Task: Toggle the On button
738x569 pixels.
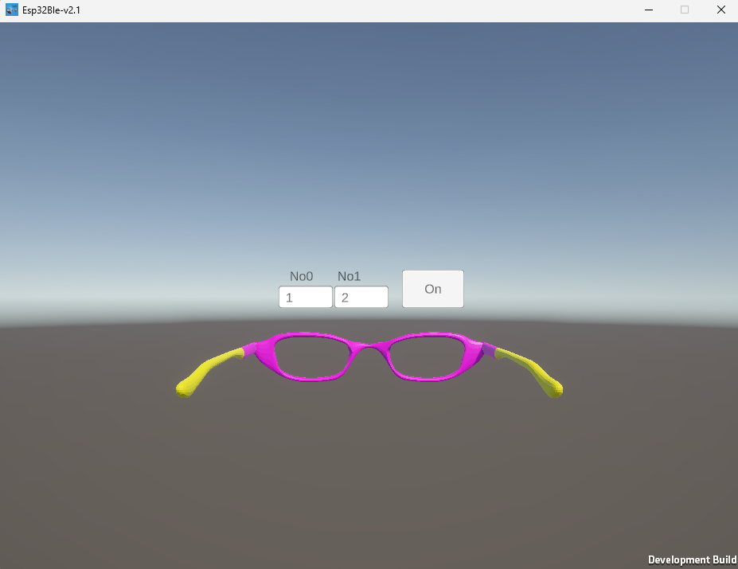Action: [x=432, y=289]
